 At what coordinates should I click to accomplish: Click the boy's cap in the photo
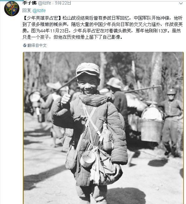click(88, 70)
